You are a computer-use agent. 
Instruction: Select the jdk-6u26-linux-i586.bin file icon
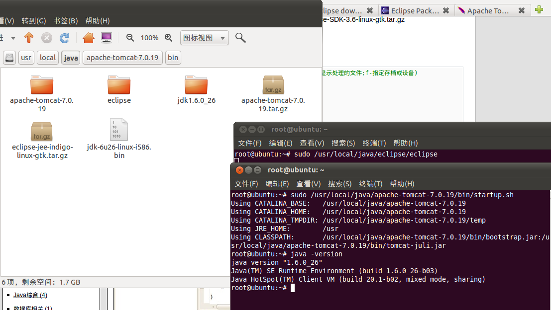click(119, 130)
